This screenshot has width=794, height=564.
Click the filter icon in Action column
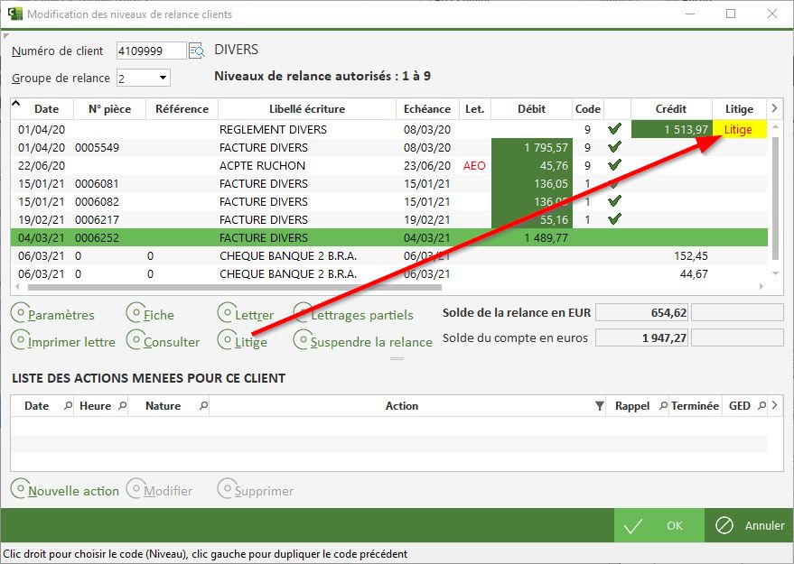(600, 406)
